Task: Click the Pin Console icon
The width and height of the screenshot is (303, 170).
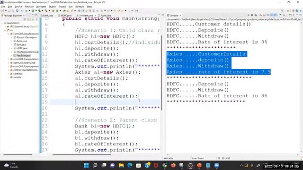Action: 280,15
